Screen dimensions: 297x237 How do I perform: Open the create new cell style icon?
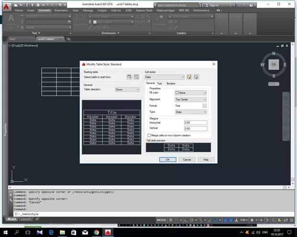(189, 77)
